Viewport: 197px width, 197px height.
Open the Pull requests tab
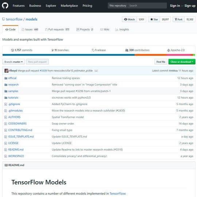tap(57, 30)
